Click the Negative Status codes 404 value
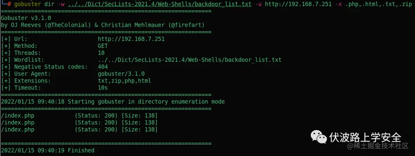415x156 pixels. pyautogui.click(x=103, y=67)
